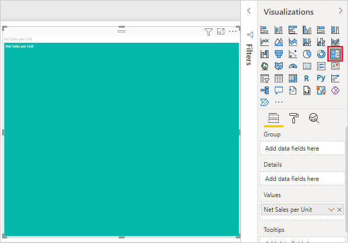Image resolution: width=348 pixels, height=243 pixels.
Task: Click the Details data fields well
Action: [303, 178]
